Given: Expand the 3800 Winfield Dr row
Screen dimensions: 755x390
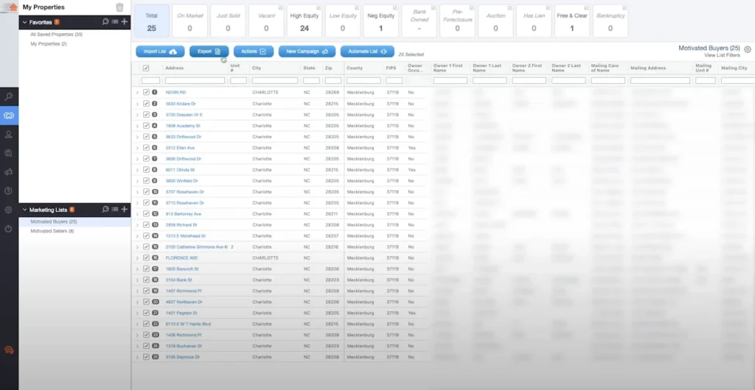Looking at the screenshot, I should point(137,181).
